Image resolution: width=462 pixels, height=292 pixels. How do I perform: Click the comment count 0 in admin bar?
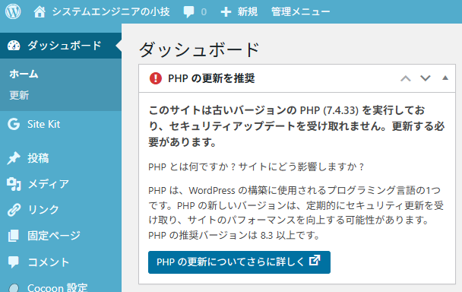204,12
